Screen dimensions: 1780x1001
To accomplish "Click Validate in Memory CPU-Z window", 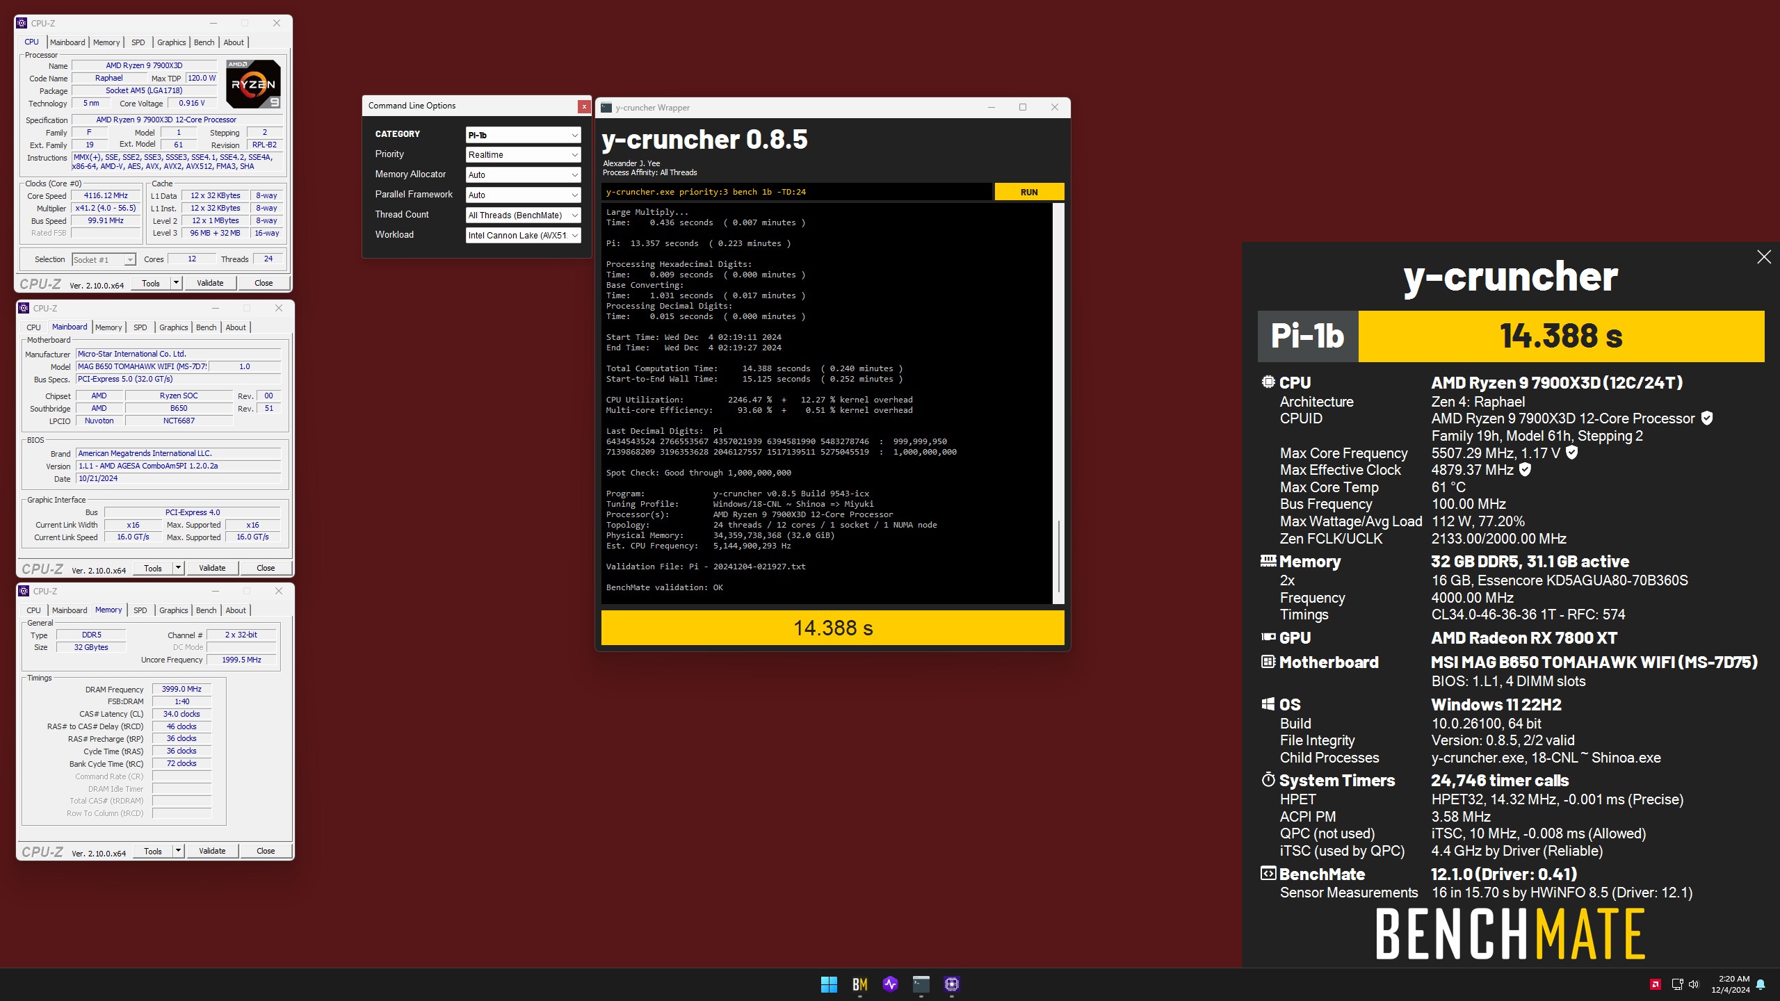I will (x=212, y=851).
